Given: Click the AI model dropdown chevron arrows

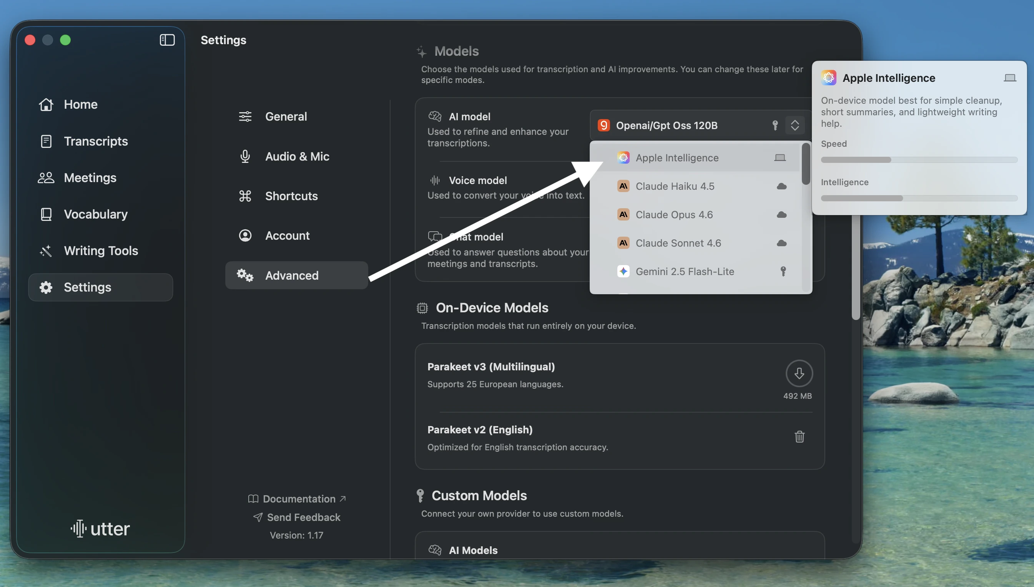Looking at the screenshot, I should coord(795,125).
